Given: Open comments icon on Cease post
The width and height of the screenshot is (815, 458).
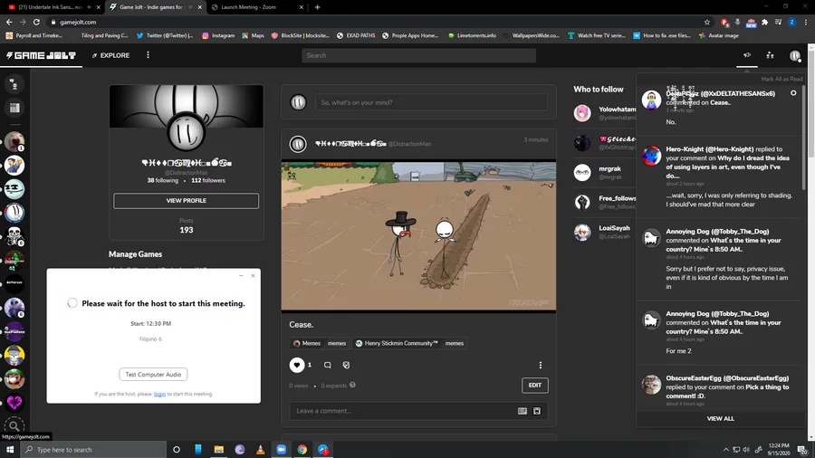Looking at the screenshot, I should pyautogui.click(x=328, y=365).
